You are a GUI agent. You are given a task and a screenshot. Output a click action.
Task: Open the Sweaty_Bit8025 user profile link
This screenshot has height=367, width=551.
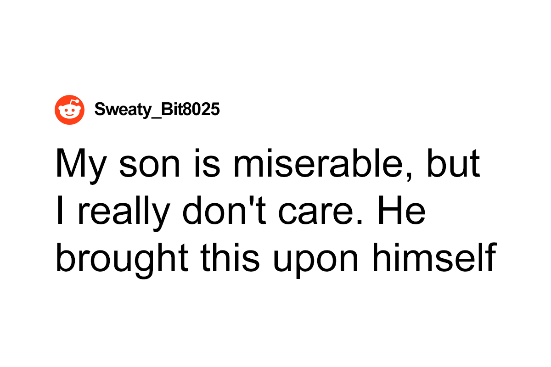point(157,110)
